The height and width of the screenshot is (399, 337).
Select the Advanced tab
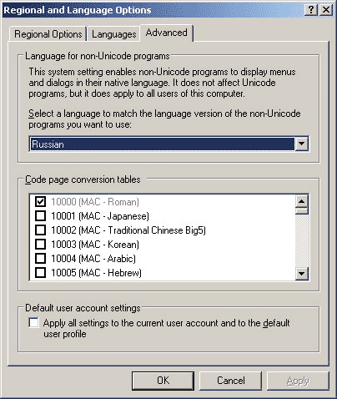(166, 33)
